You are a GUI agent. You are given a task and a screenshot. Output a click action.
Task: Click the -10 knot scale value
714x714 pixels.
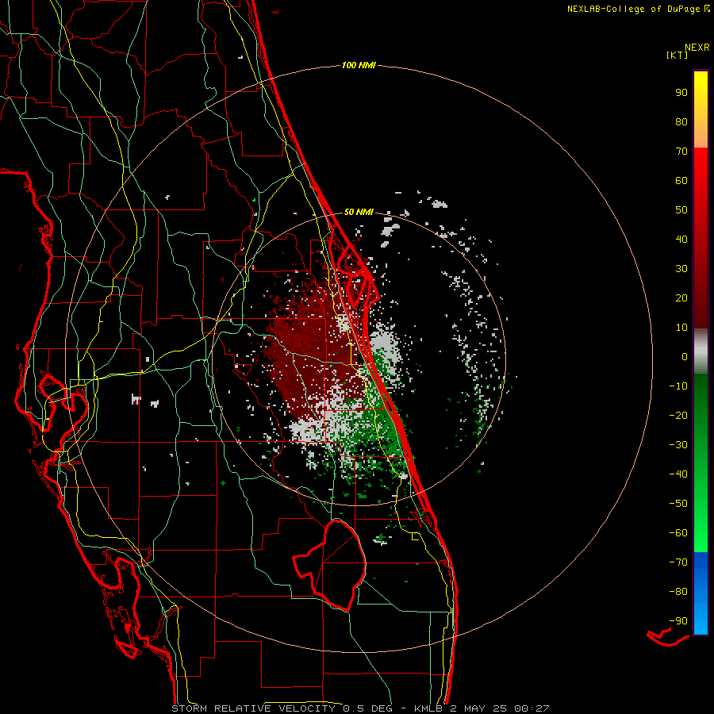point(678,386)
